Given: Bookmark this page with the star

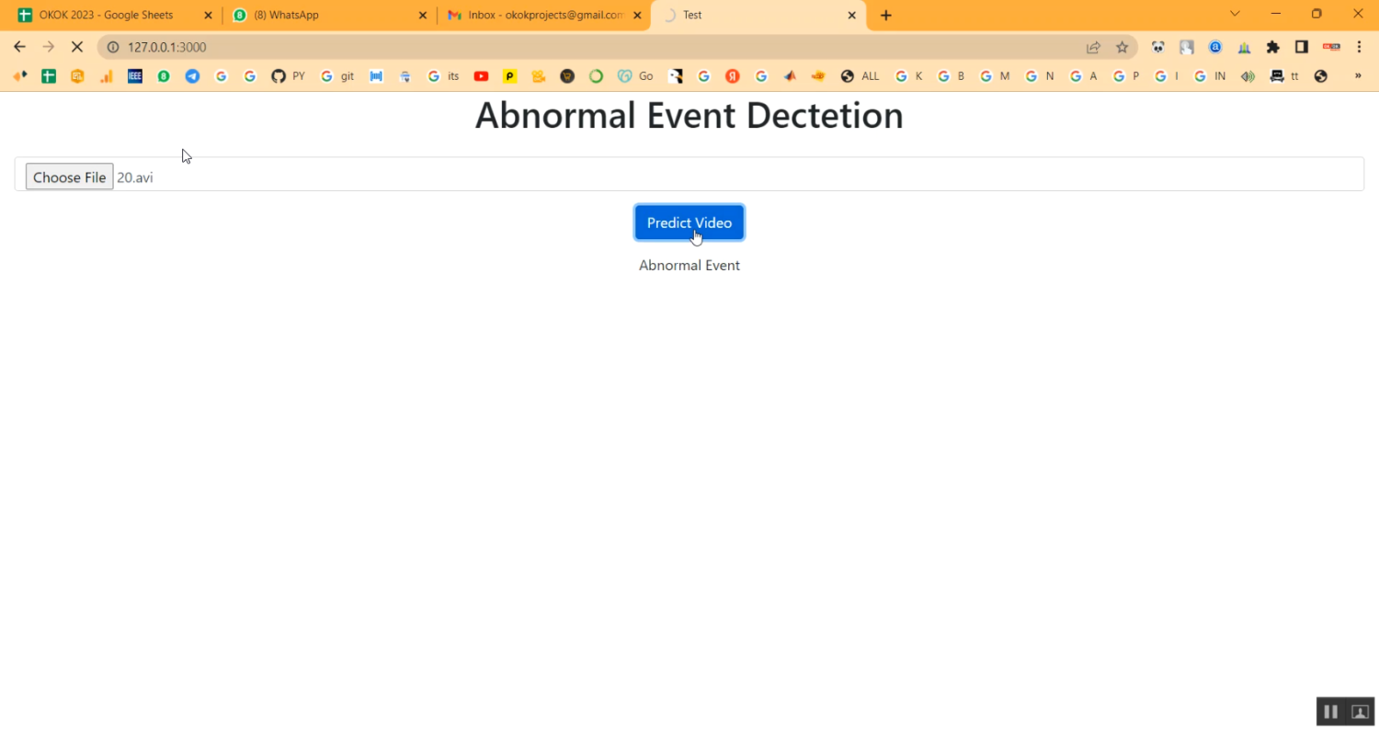Looking at the screenshot, I should click(x=1122, y=47).
